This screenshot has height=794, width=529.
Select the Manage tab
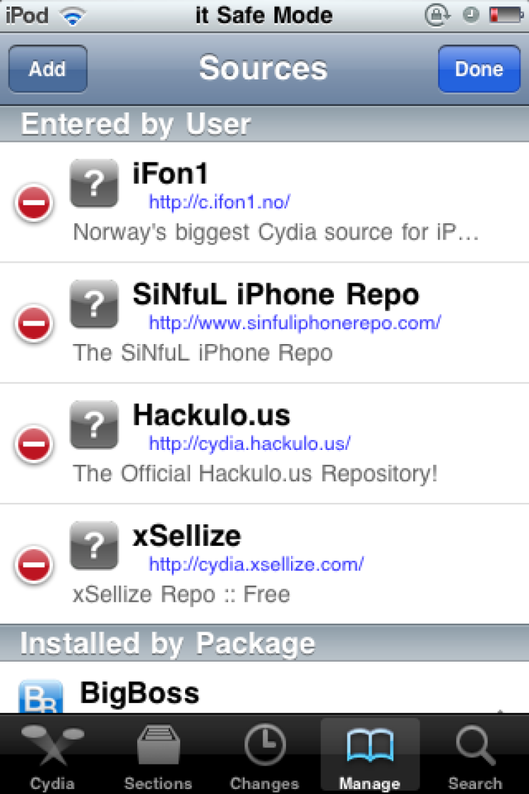370,755
